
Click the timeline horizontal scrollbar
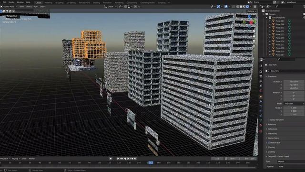click(128, 168)
